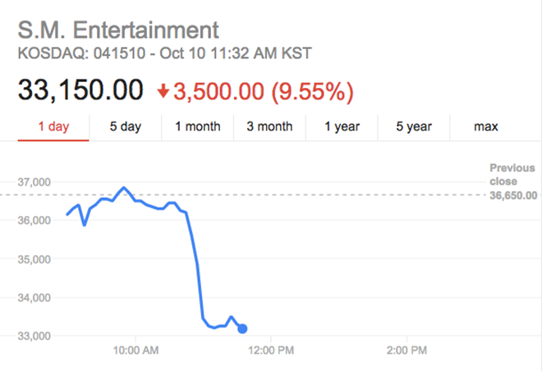
Task: Click the blue current-price dot on chart
Action: [x=242, y=329]
